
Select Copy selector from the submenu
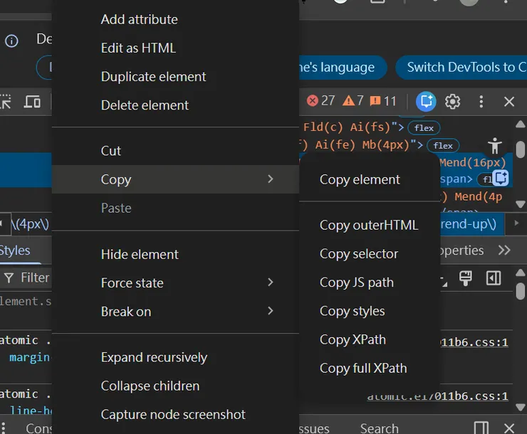tap(359, 254)
